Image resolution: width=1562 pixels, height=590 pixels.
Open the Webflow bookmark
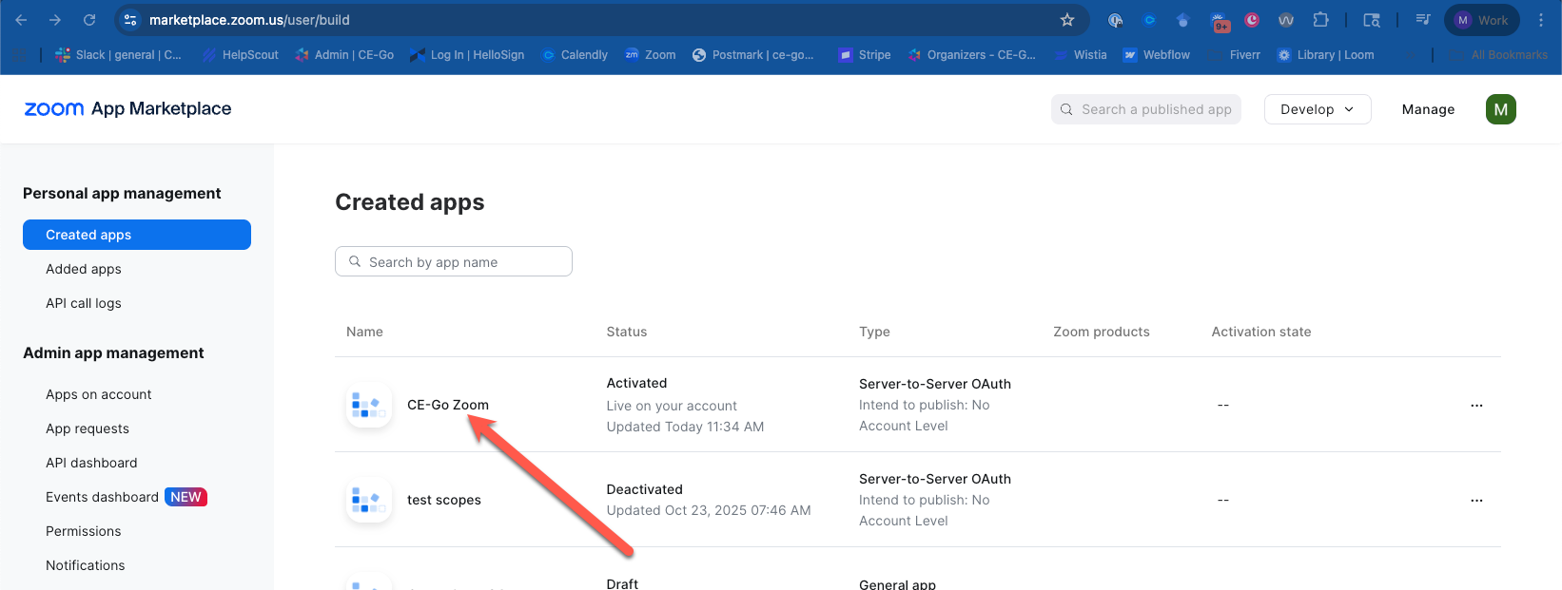pos(1157,55)
